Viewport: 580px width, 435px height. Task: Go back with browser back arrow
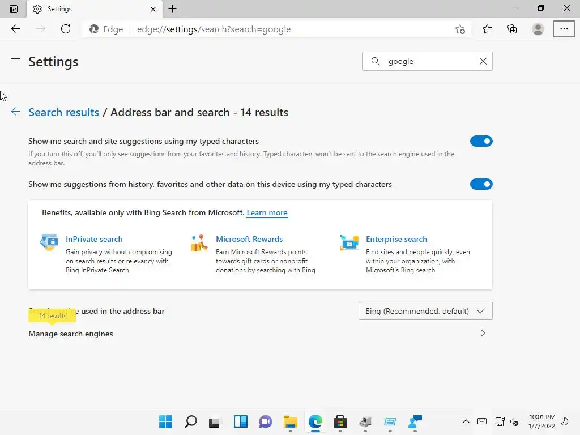pos(15,29)
